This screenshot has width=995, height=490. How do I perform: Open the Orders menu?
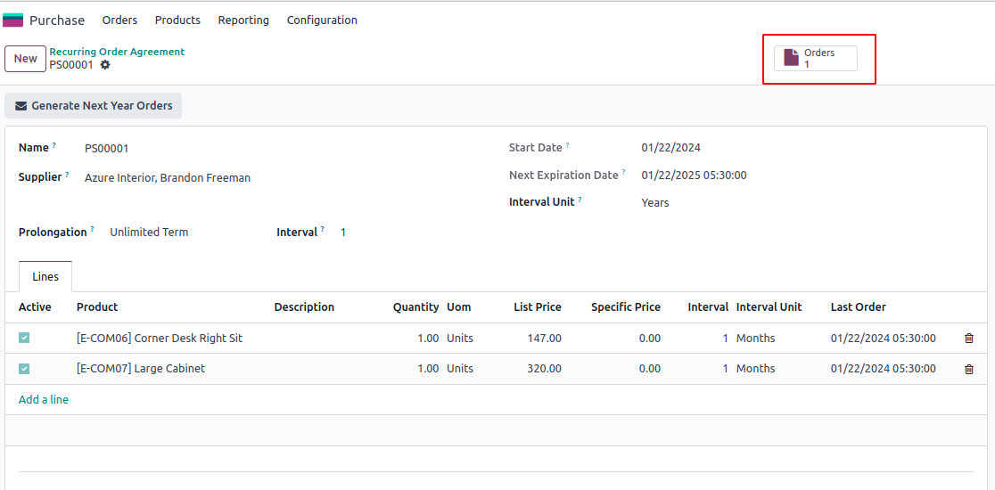pos(119,20)
